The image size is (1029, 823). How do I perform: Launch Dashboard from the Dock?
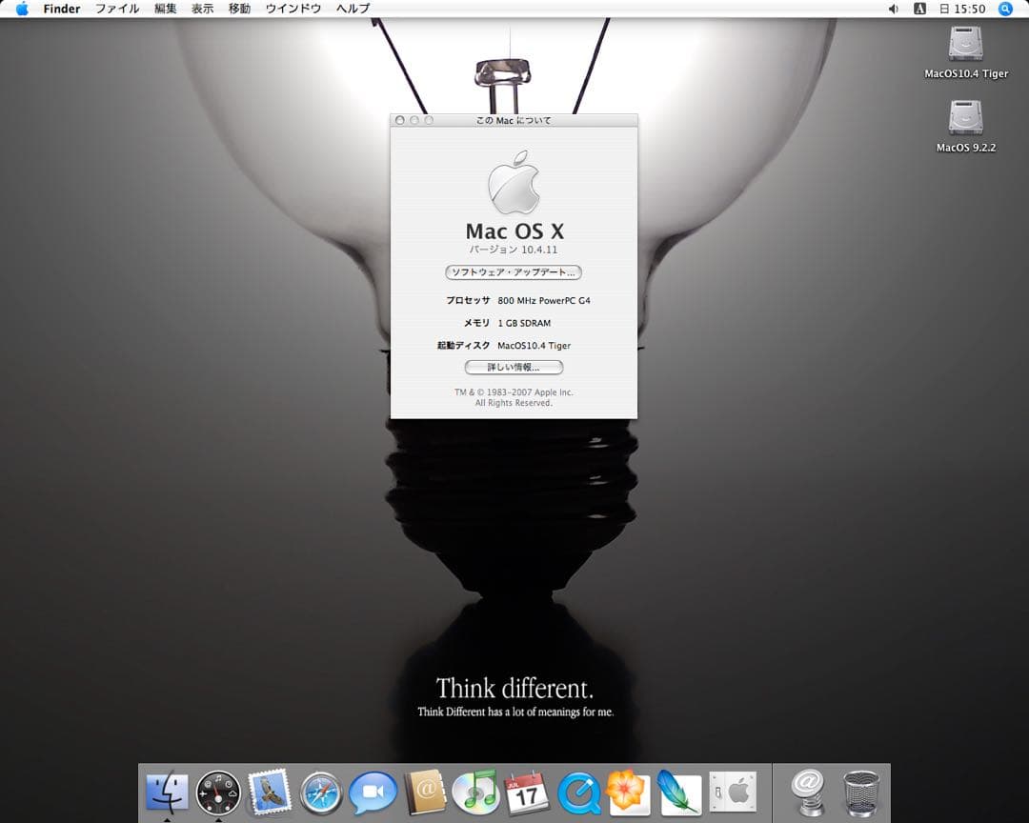tap(219, 793)
